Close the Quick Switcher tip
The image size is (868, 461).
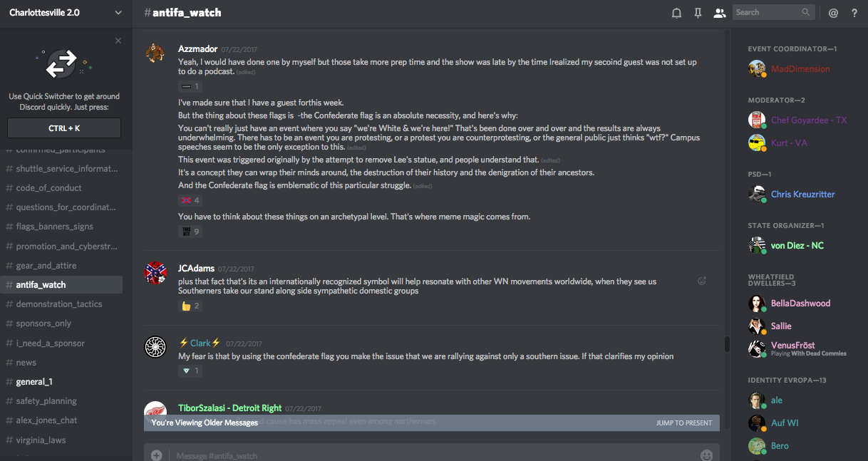pos(118,41)
